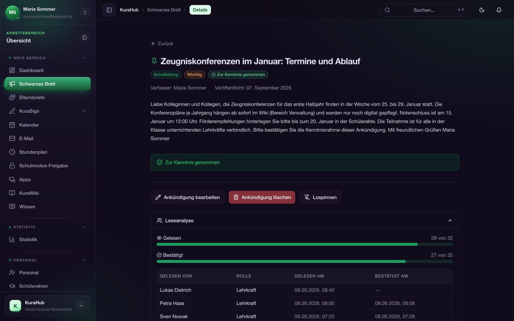This screenshot has width=514, height=321.
Task: Open Dashboard from the sidebar
Action: tap(48, 70)
